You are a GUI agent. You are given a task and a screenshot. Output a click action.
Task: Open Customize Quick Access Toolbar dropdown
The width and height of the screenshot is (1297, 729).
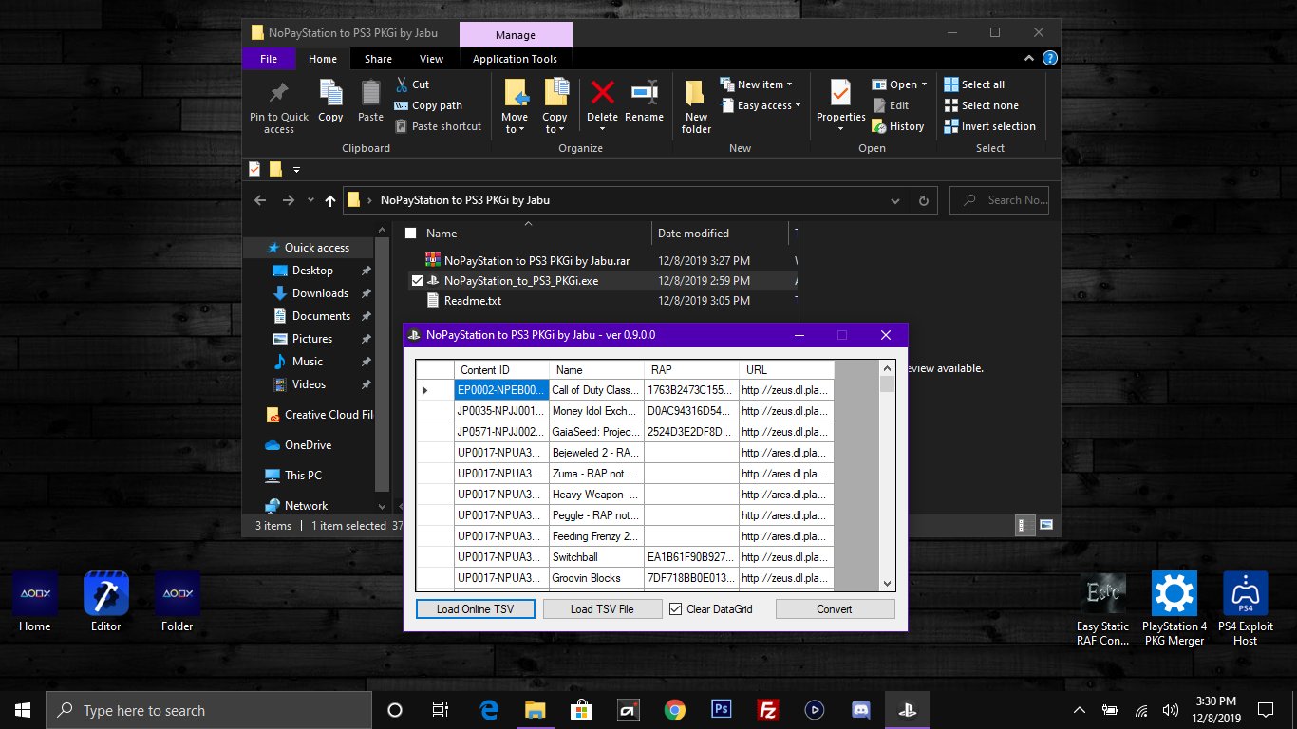click(x=296, y=170)
